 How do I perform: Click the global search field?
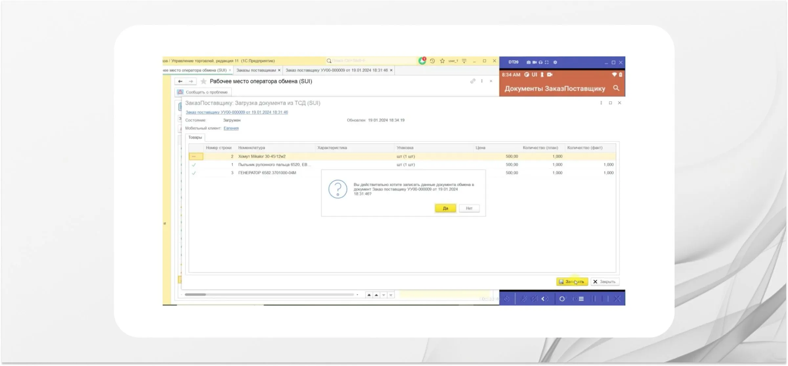(x=371, y=61)
